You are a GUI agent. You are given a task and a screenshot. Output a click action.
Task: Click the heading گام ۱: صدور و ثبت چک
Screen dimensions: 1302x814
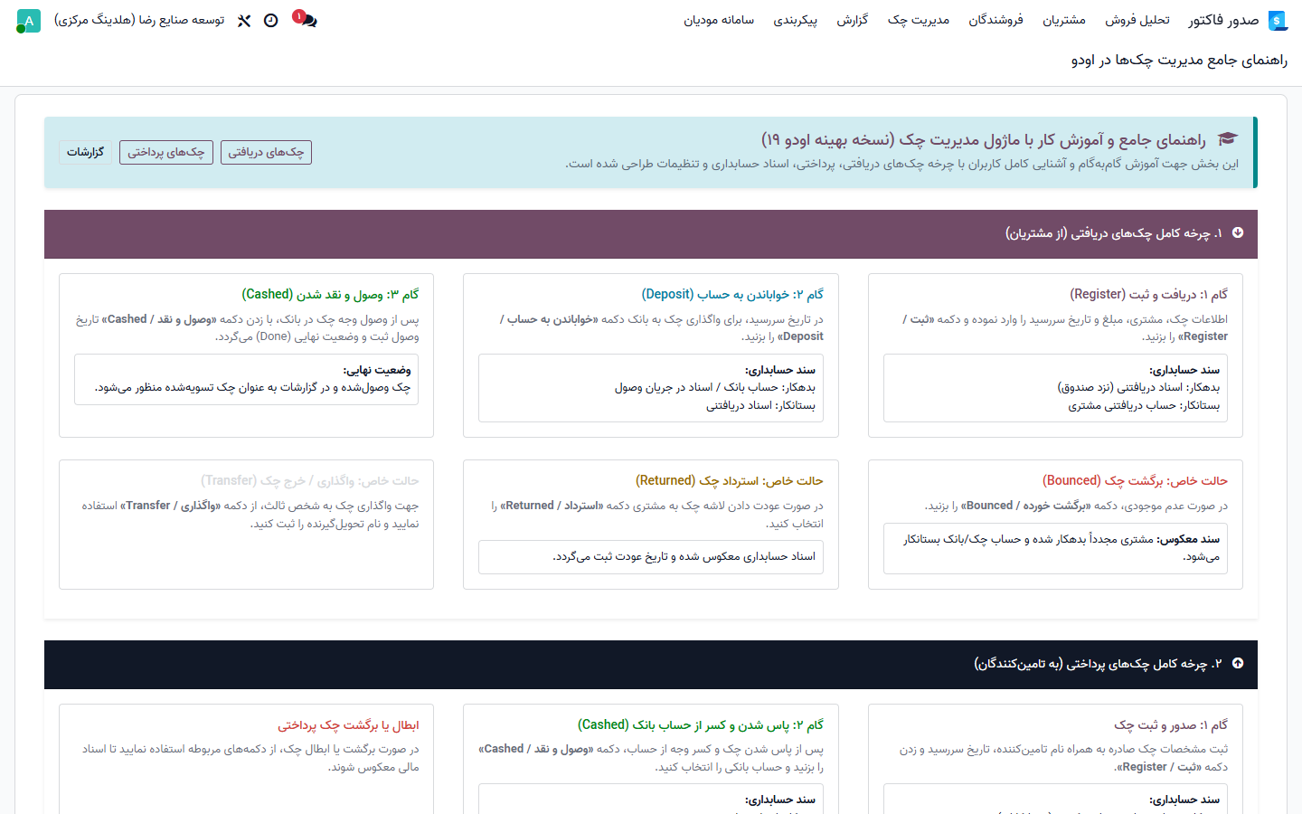click(1171, 725)
